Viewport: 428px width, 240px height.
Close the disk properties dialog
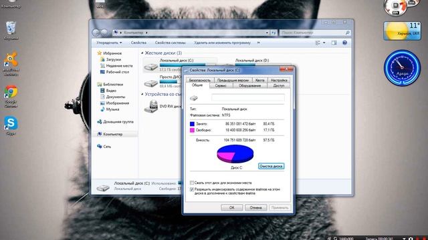coord(286,69)
